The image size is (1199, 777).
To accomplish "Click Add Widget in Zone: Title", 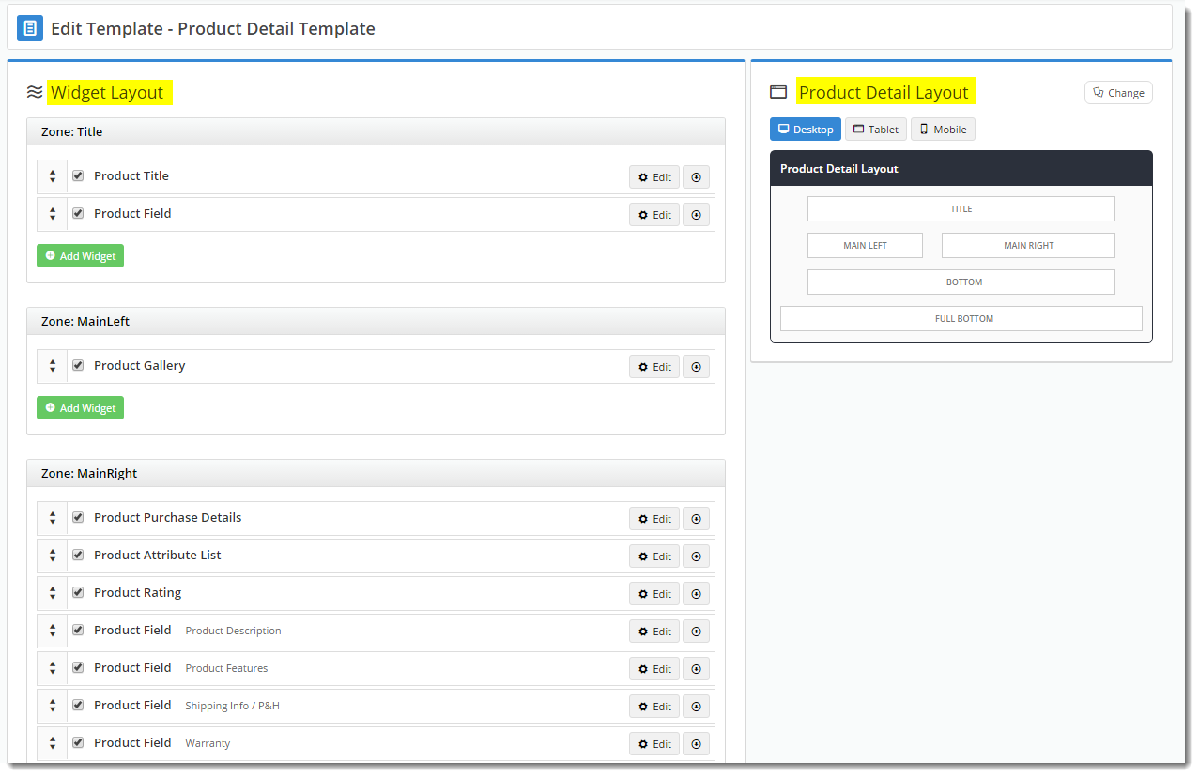I will (x=80, y=256).
